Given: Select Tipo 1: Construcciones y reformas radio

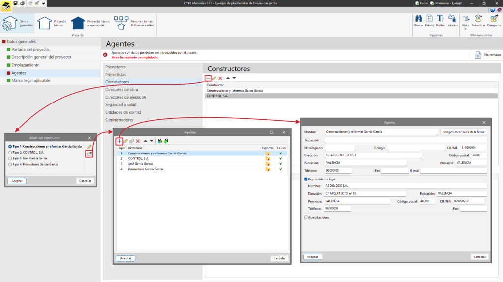Looking at the screenshot, I should point(10,147).
